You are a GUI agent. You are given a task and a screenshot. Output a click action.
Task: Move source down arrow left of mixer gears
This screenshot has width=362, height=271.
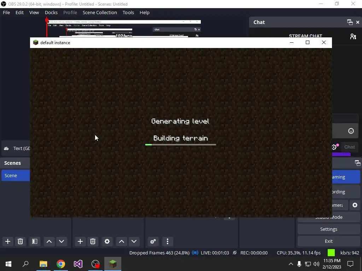134,241
